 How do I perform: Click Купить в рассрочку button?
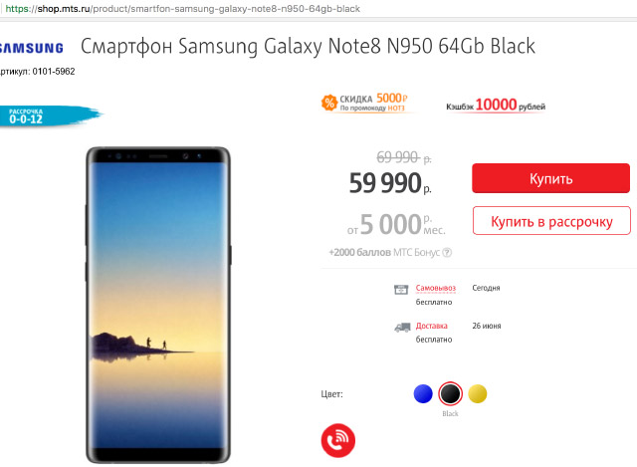(x=551, y=221)
